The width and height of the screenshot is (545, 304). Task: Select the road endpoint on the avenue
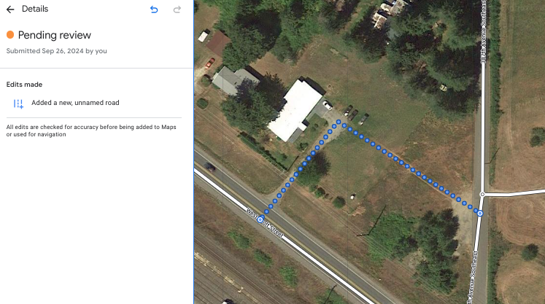pyautogui.click(x=480, y=214)
